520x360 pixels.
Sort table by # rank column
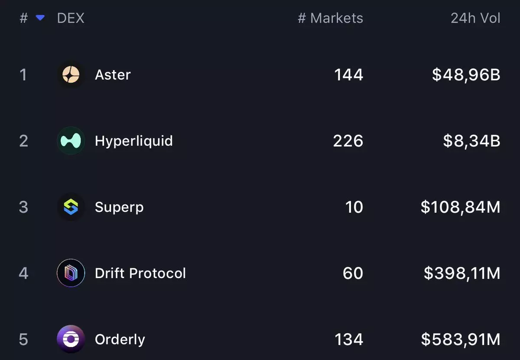pyautogui.click(x=24, y=18)
